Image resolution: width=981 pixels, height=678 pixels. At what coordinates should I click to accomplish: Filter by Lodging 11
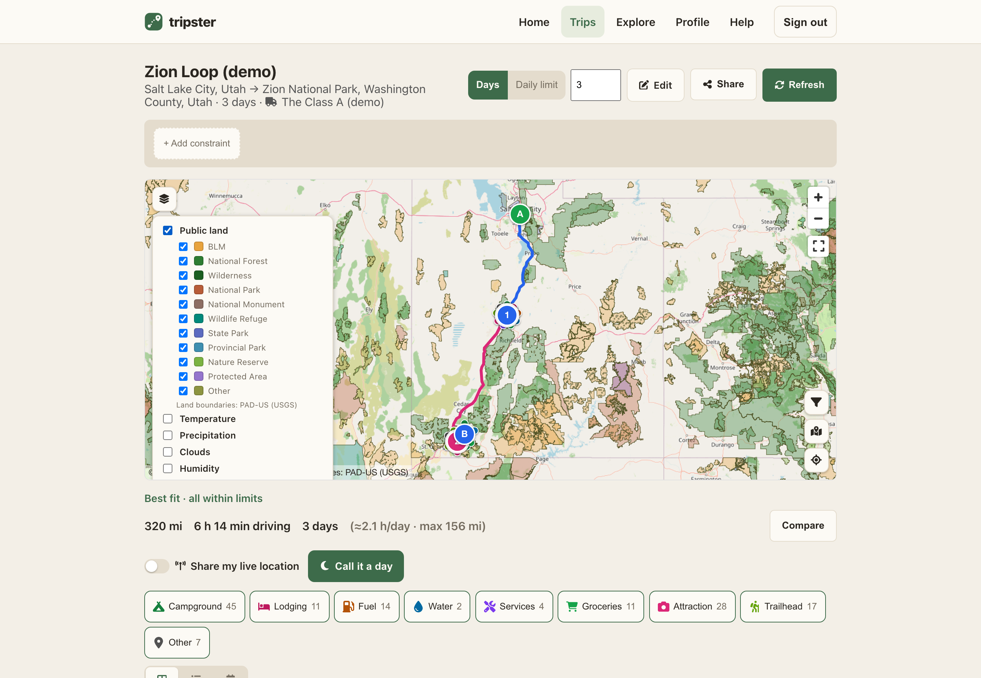point(289,606)
